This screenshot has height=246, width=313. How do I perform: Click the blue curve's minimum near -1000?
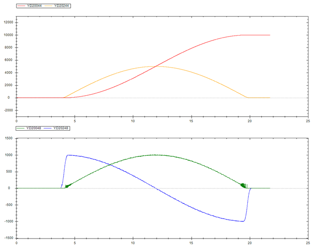coord(243,221)
